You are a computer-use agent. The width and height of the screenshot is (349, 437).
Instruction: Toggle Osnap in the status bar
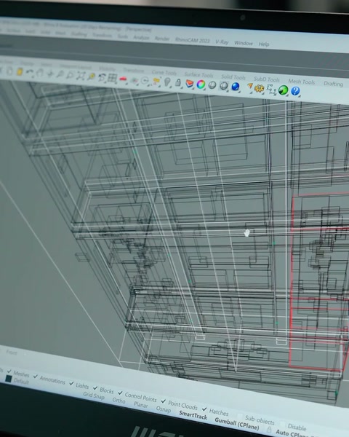click(x=164, y=409)
